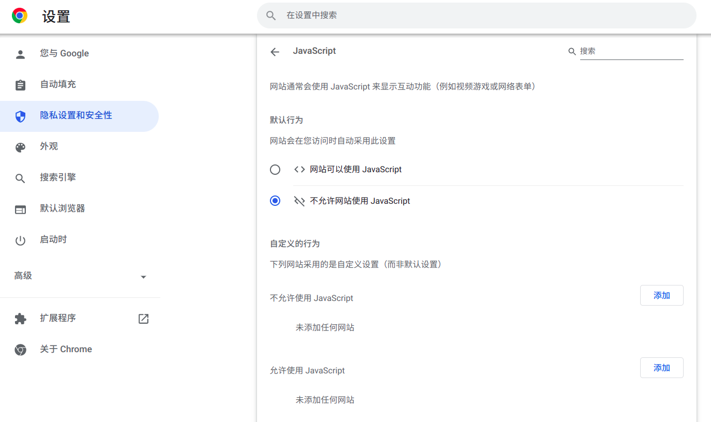Screen dimensions: 711x422
Task: Click the puzzle piece icon for 扩展程序
Action: (x=20, y=319)
